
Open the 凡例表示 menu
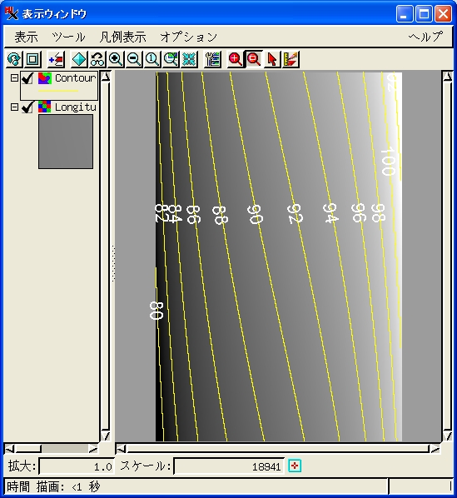(123, 37)
